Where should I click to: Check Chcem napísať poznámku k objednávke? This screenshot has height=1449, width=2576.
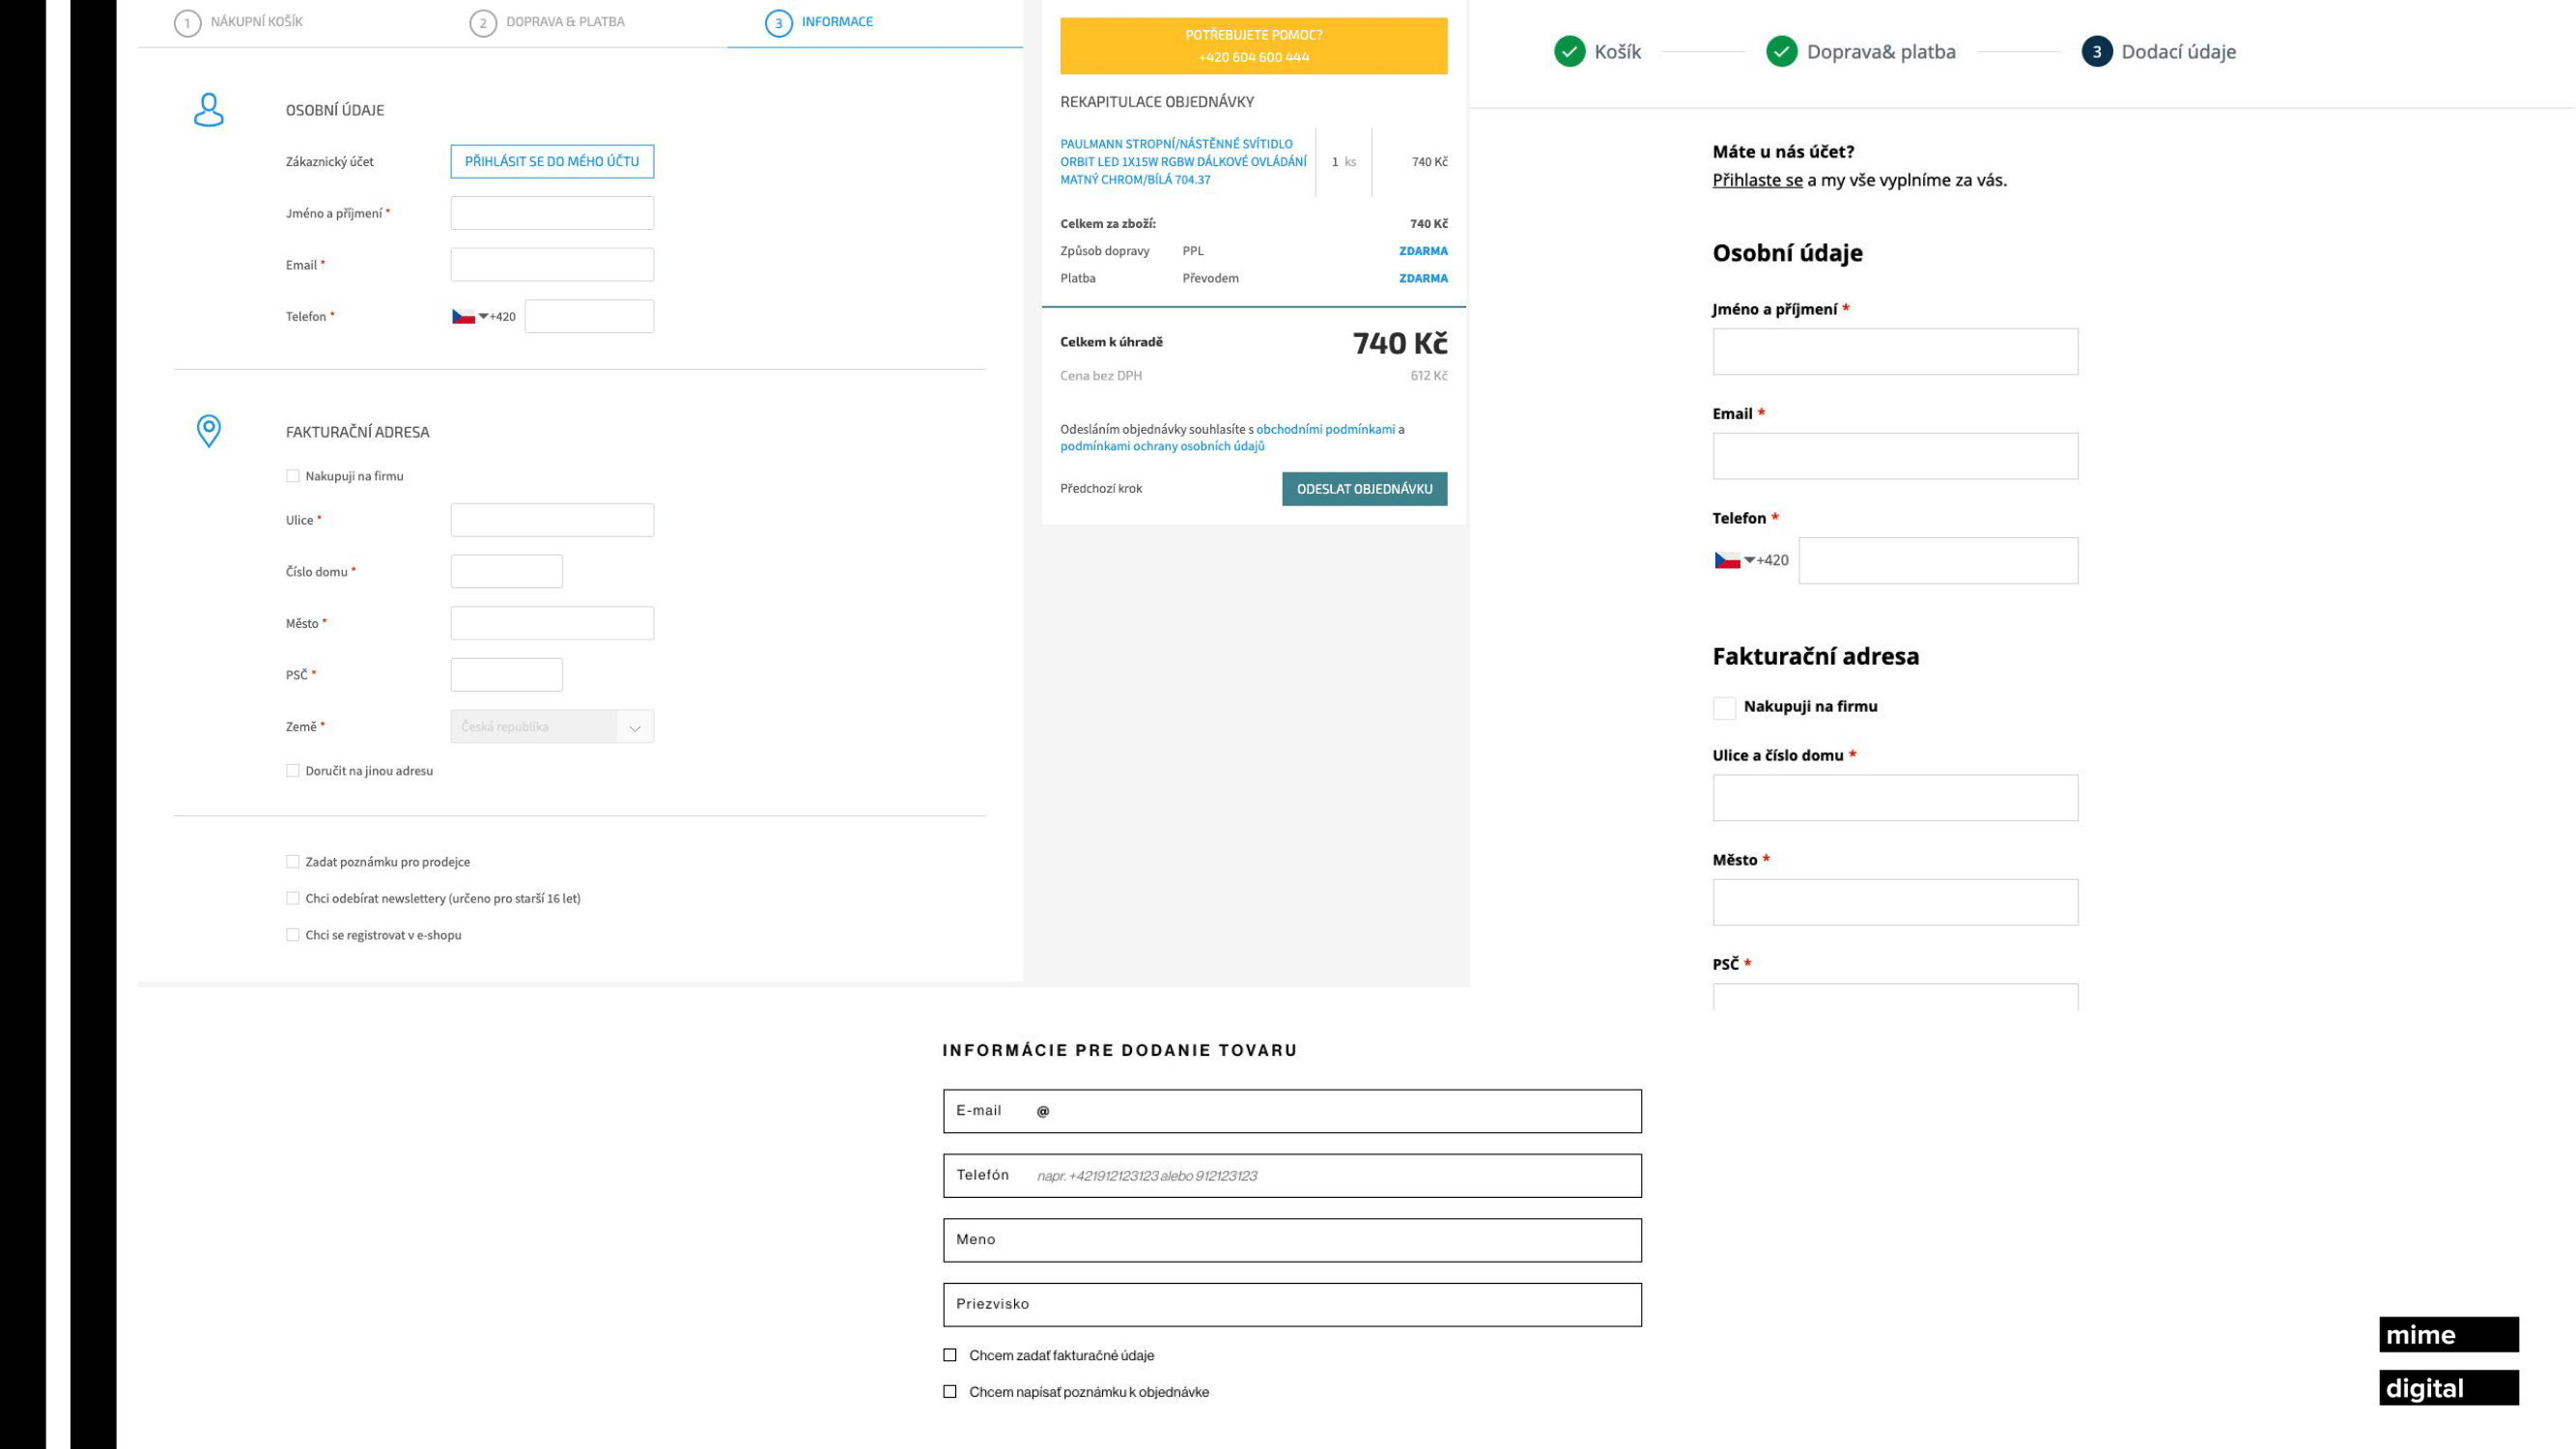pyautogui.click(x=950, y=1391)
